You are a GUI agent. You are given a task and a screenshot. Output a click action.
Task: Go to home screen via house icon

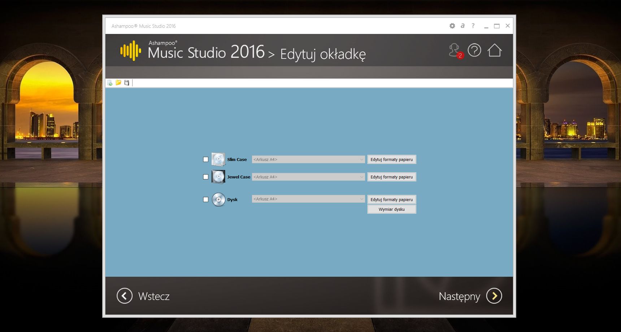pos(495,50)
